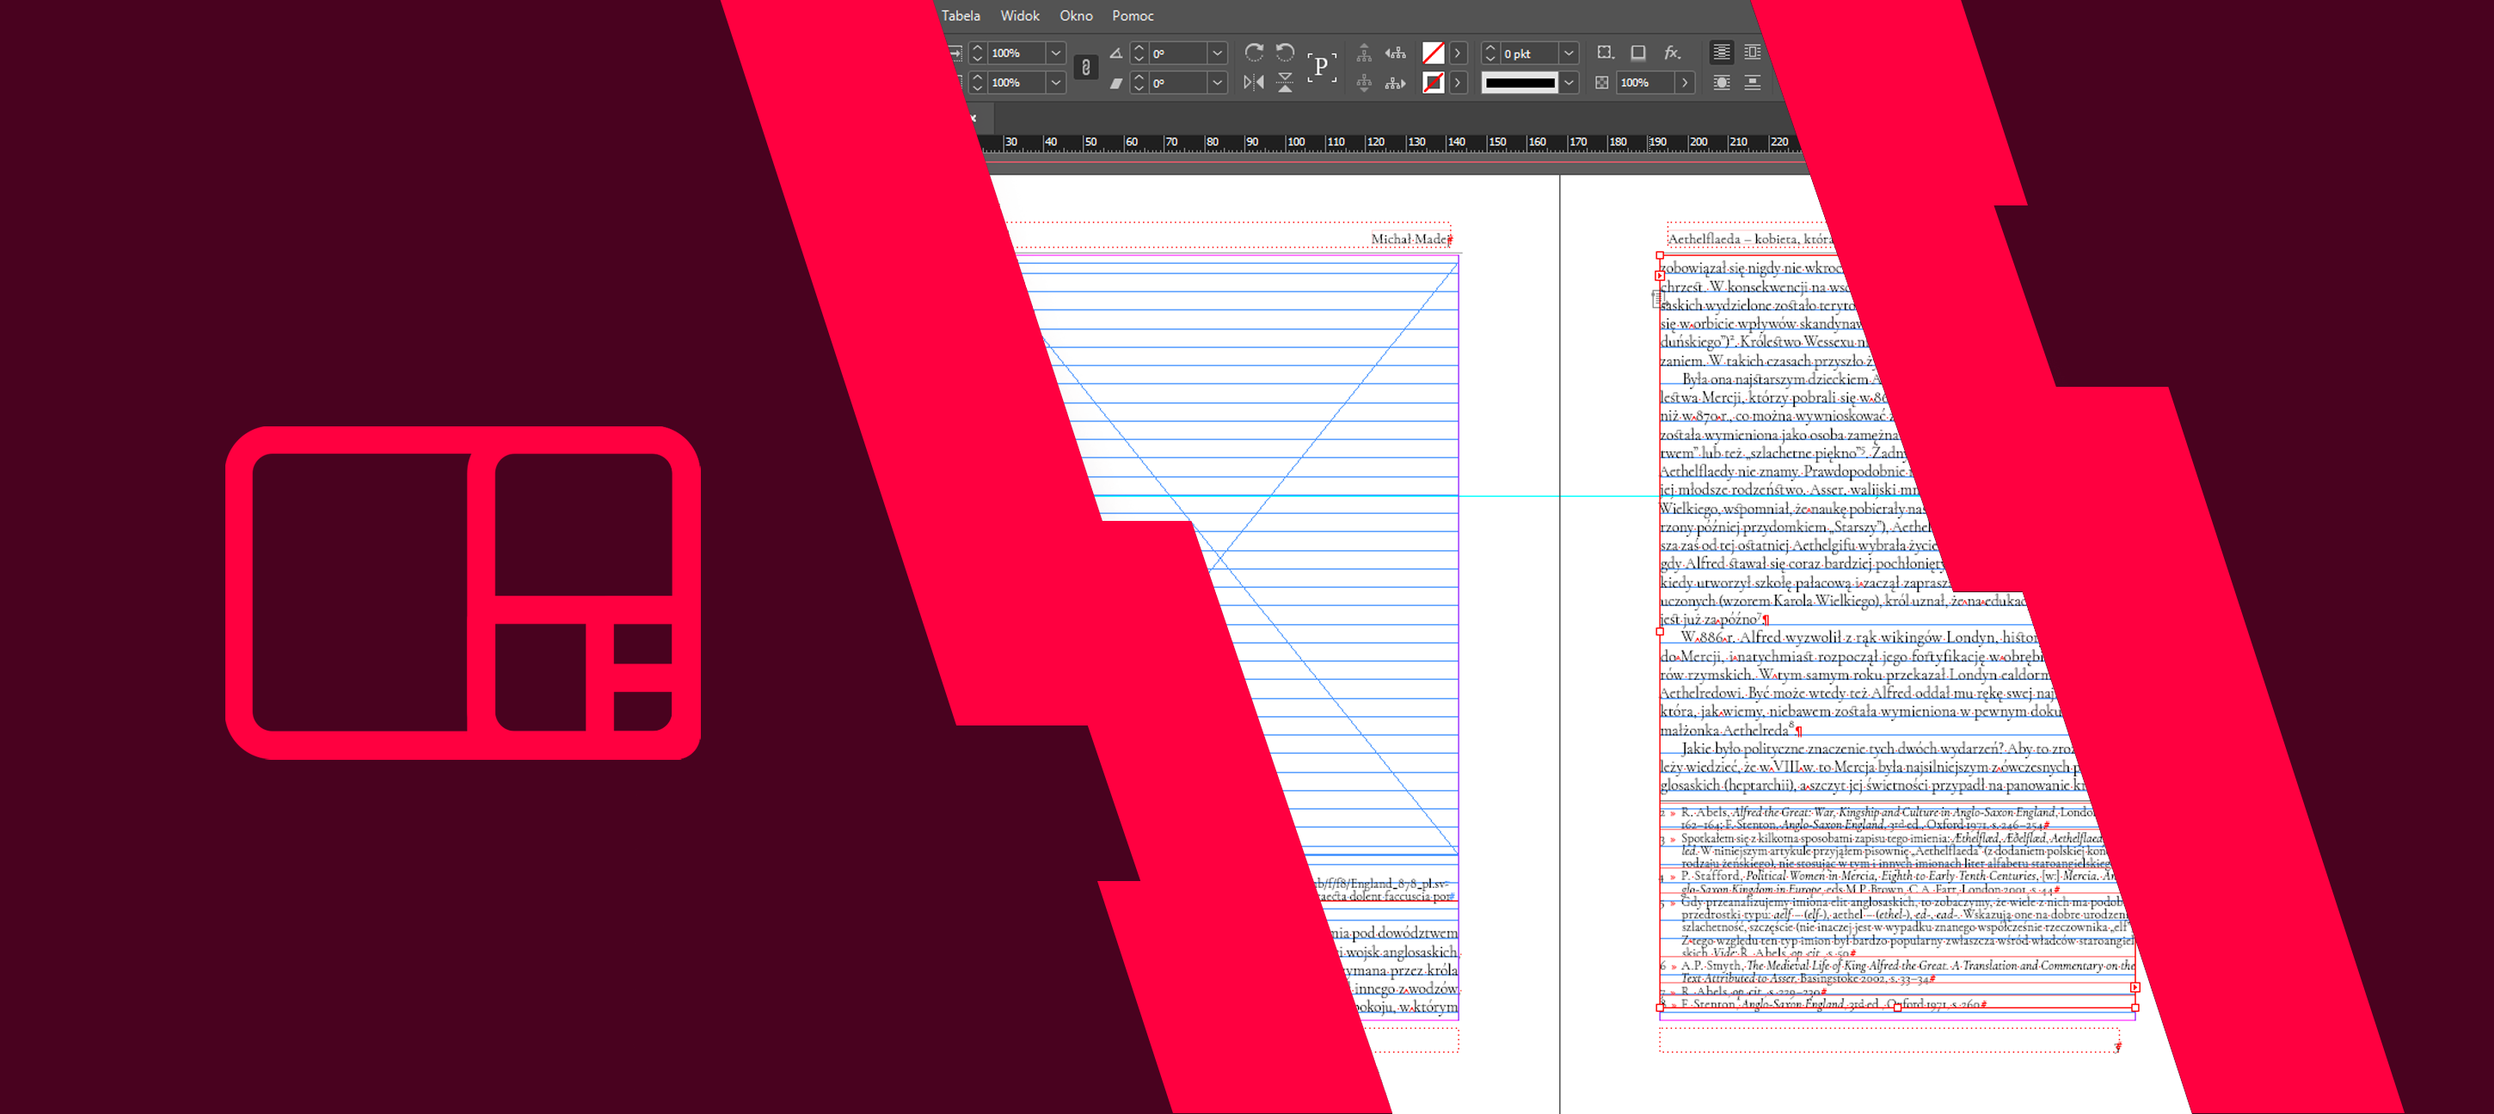This screenshot has height=1114, width=2494.
Task: Click the opacity 100% field
Action: click(x=1646, y=83)
